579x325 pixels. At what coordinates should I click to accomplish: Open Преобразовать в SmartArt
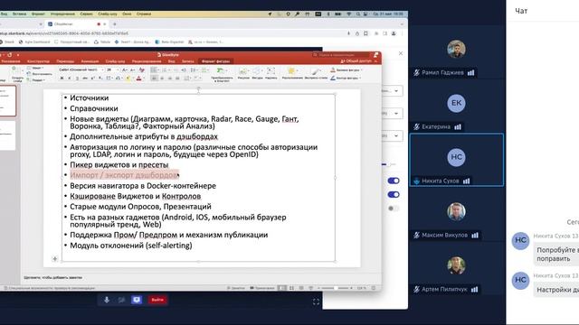222,74
